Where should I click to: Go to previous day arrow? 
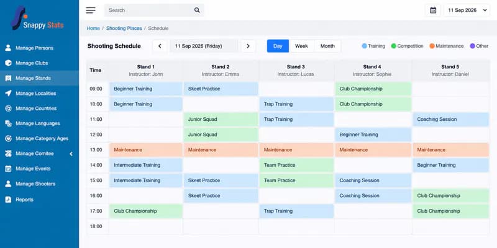coord(160,46)
